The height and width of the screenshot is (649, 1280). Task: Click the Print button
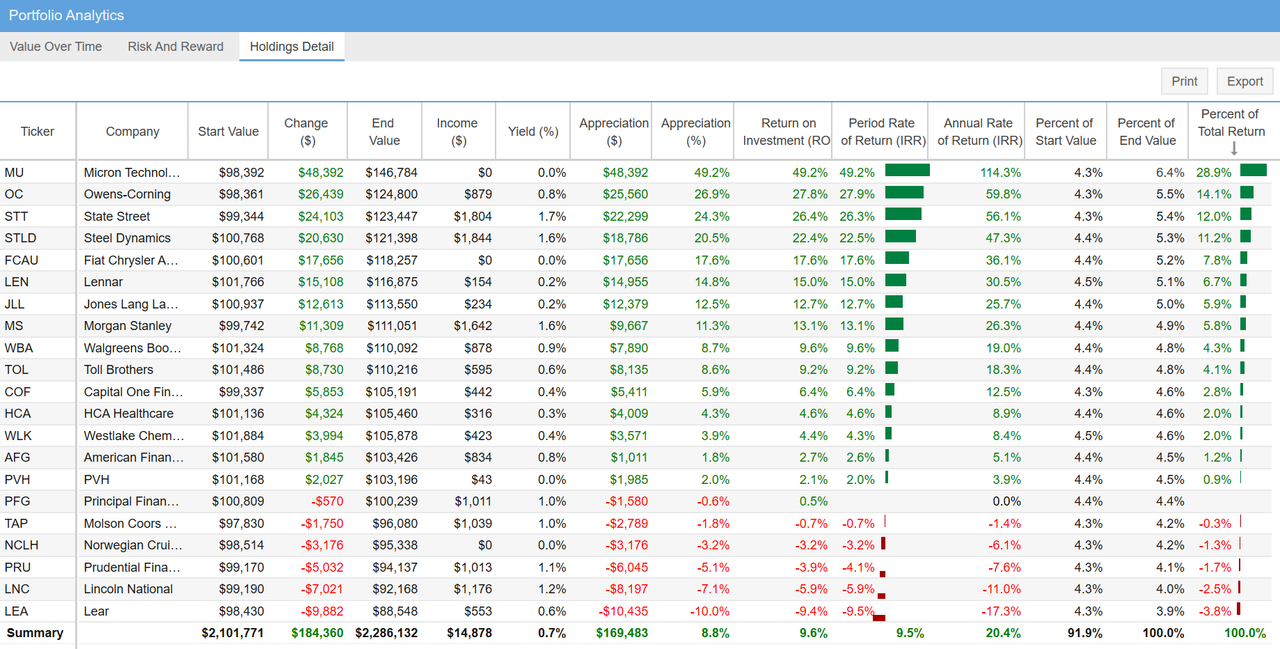[1184, 81]
